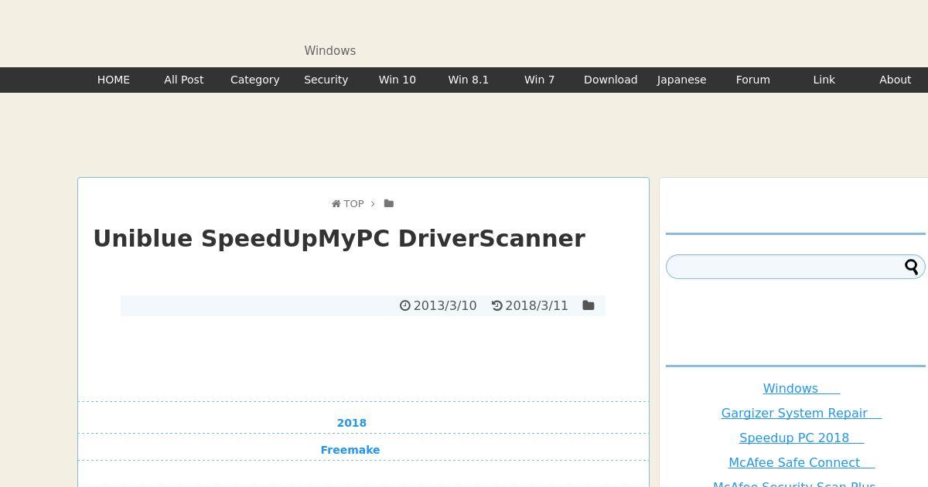The width and height of the screenshot is (928, 487).
Task: Open the Windows link in sidebar
Action: coord(801,388)
